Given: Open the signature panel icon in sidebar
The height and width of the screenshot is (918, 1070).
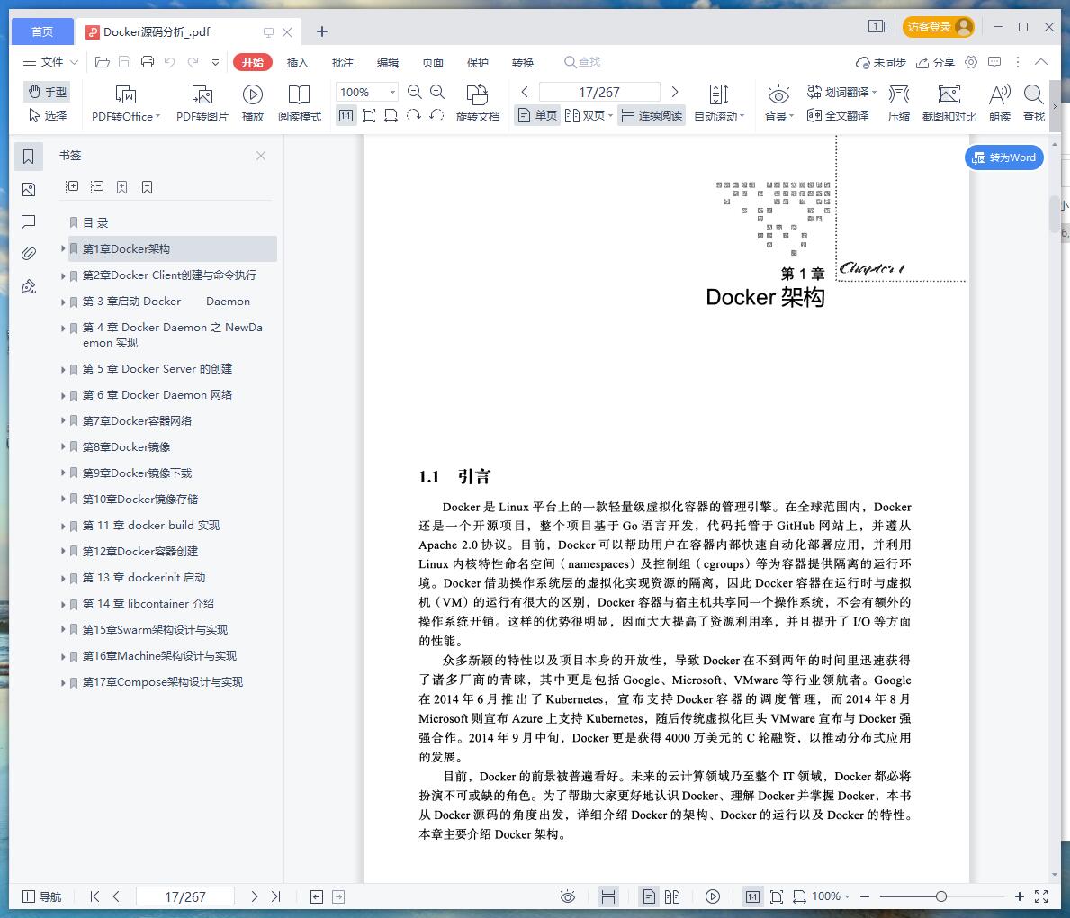Looking at the screenshot, I should pos(29,287).
